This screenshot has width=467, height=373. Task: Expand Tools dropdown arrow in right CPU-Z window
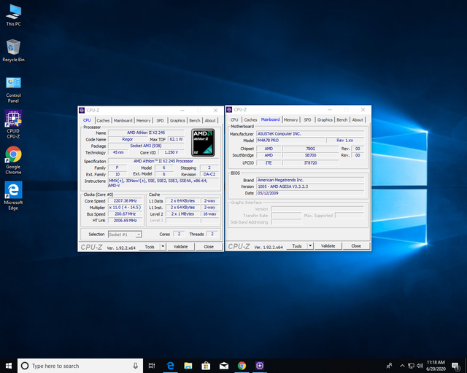310,246
